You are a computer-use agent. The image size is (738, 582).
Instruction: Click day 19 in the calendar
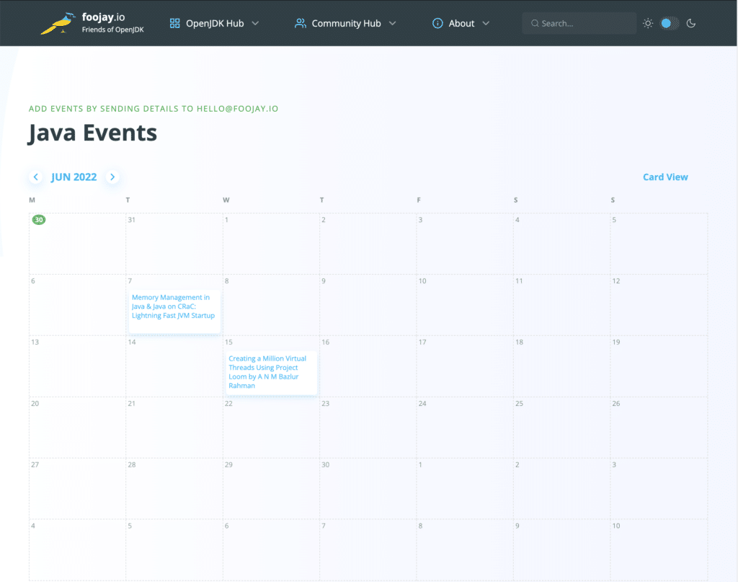click(x=616, y=343)
